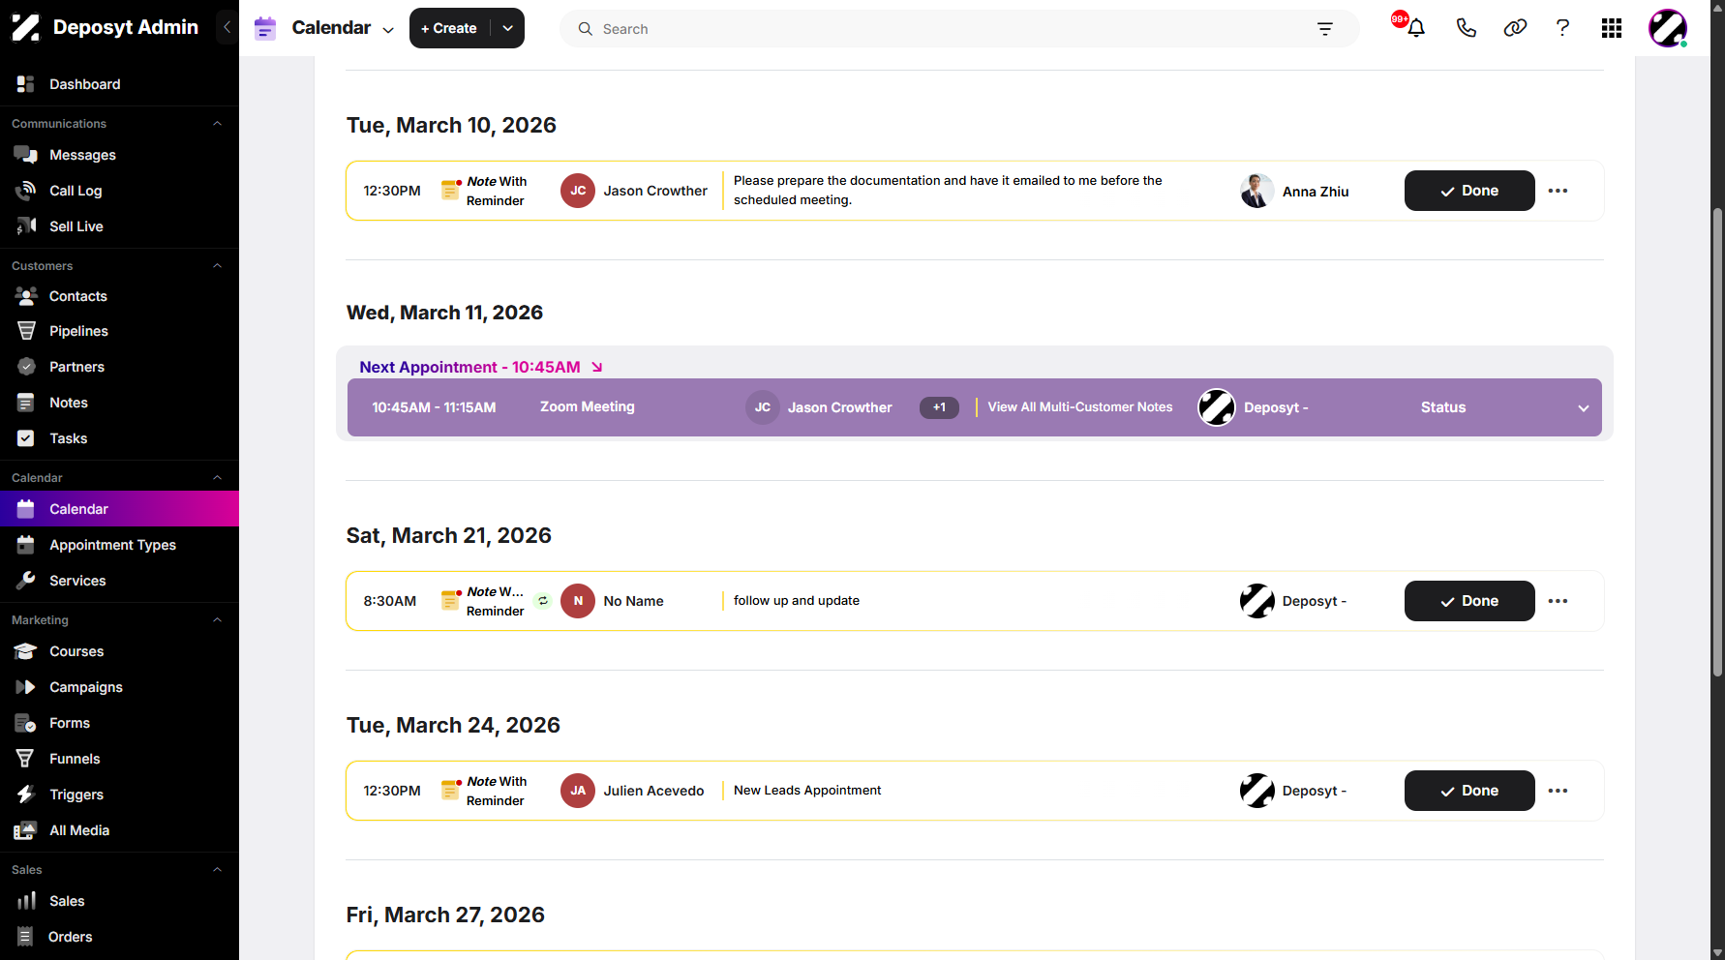Screen dimensions: 1725x960
Task: Click the Deposyt Admin logo
Action: pyautogui.click(x=25, y=27)
